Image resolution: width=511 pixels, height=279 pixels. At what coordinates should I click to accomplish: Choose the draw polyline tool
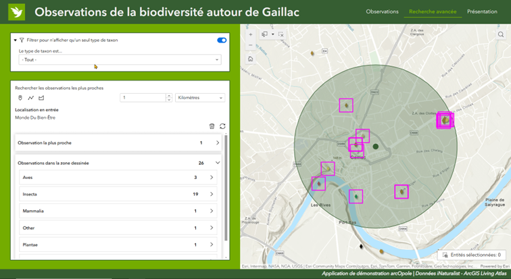[30, 98]
